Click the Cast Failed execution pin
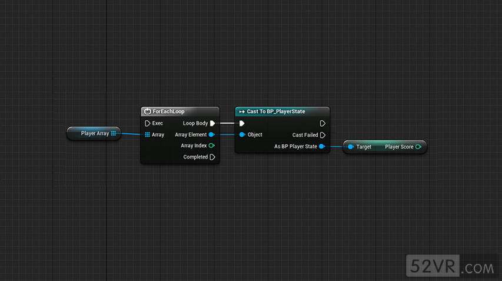The width and height of the screenshot is (502, 281). (323, 135)
